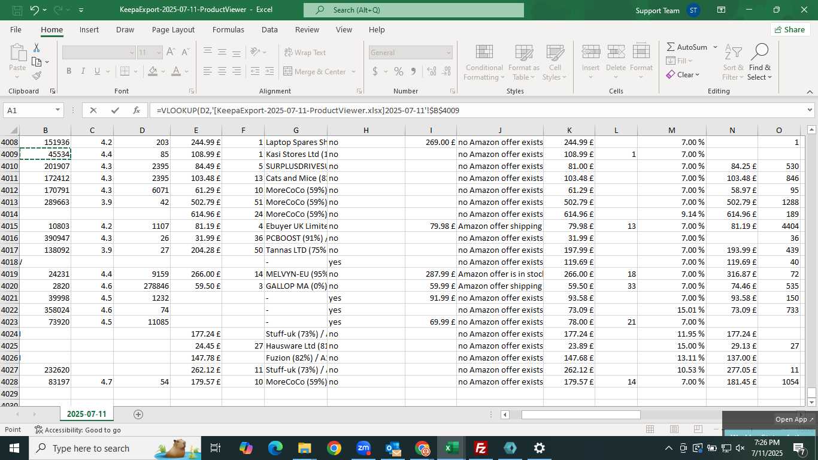
Task: Open Cell Styles gallery
Action: point(555,62)
